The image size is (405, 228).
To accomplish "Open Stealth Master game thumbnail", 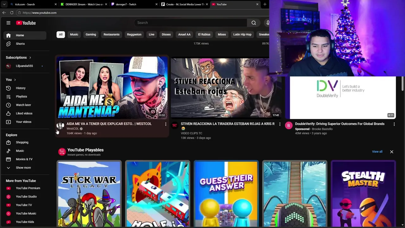I will (363, 194).
